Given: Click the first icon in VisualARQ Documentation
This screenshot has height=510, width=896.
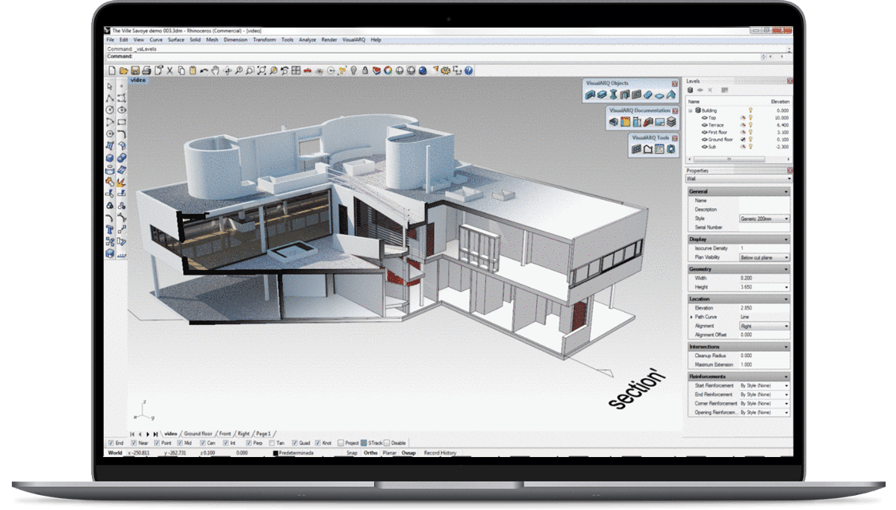Looking at the screenshot, I should point(614,122).
